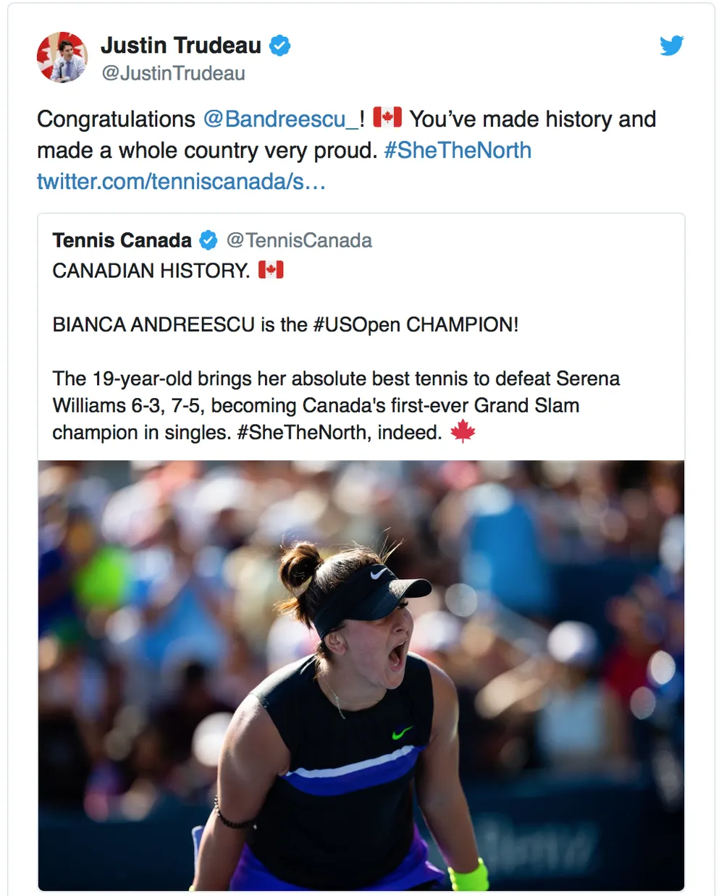Click the "You've made history and" tweet text
The image size is (724, 896).
pos(533,119)
